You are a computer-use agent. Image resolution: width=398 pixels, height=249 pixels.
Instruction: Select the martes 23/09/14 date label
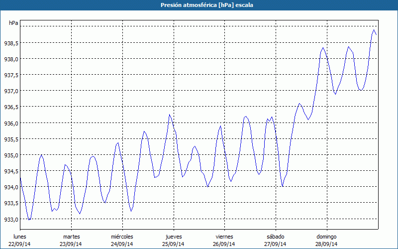coord(71,240)
